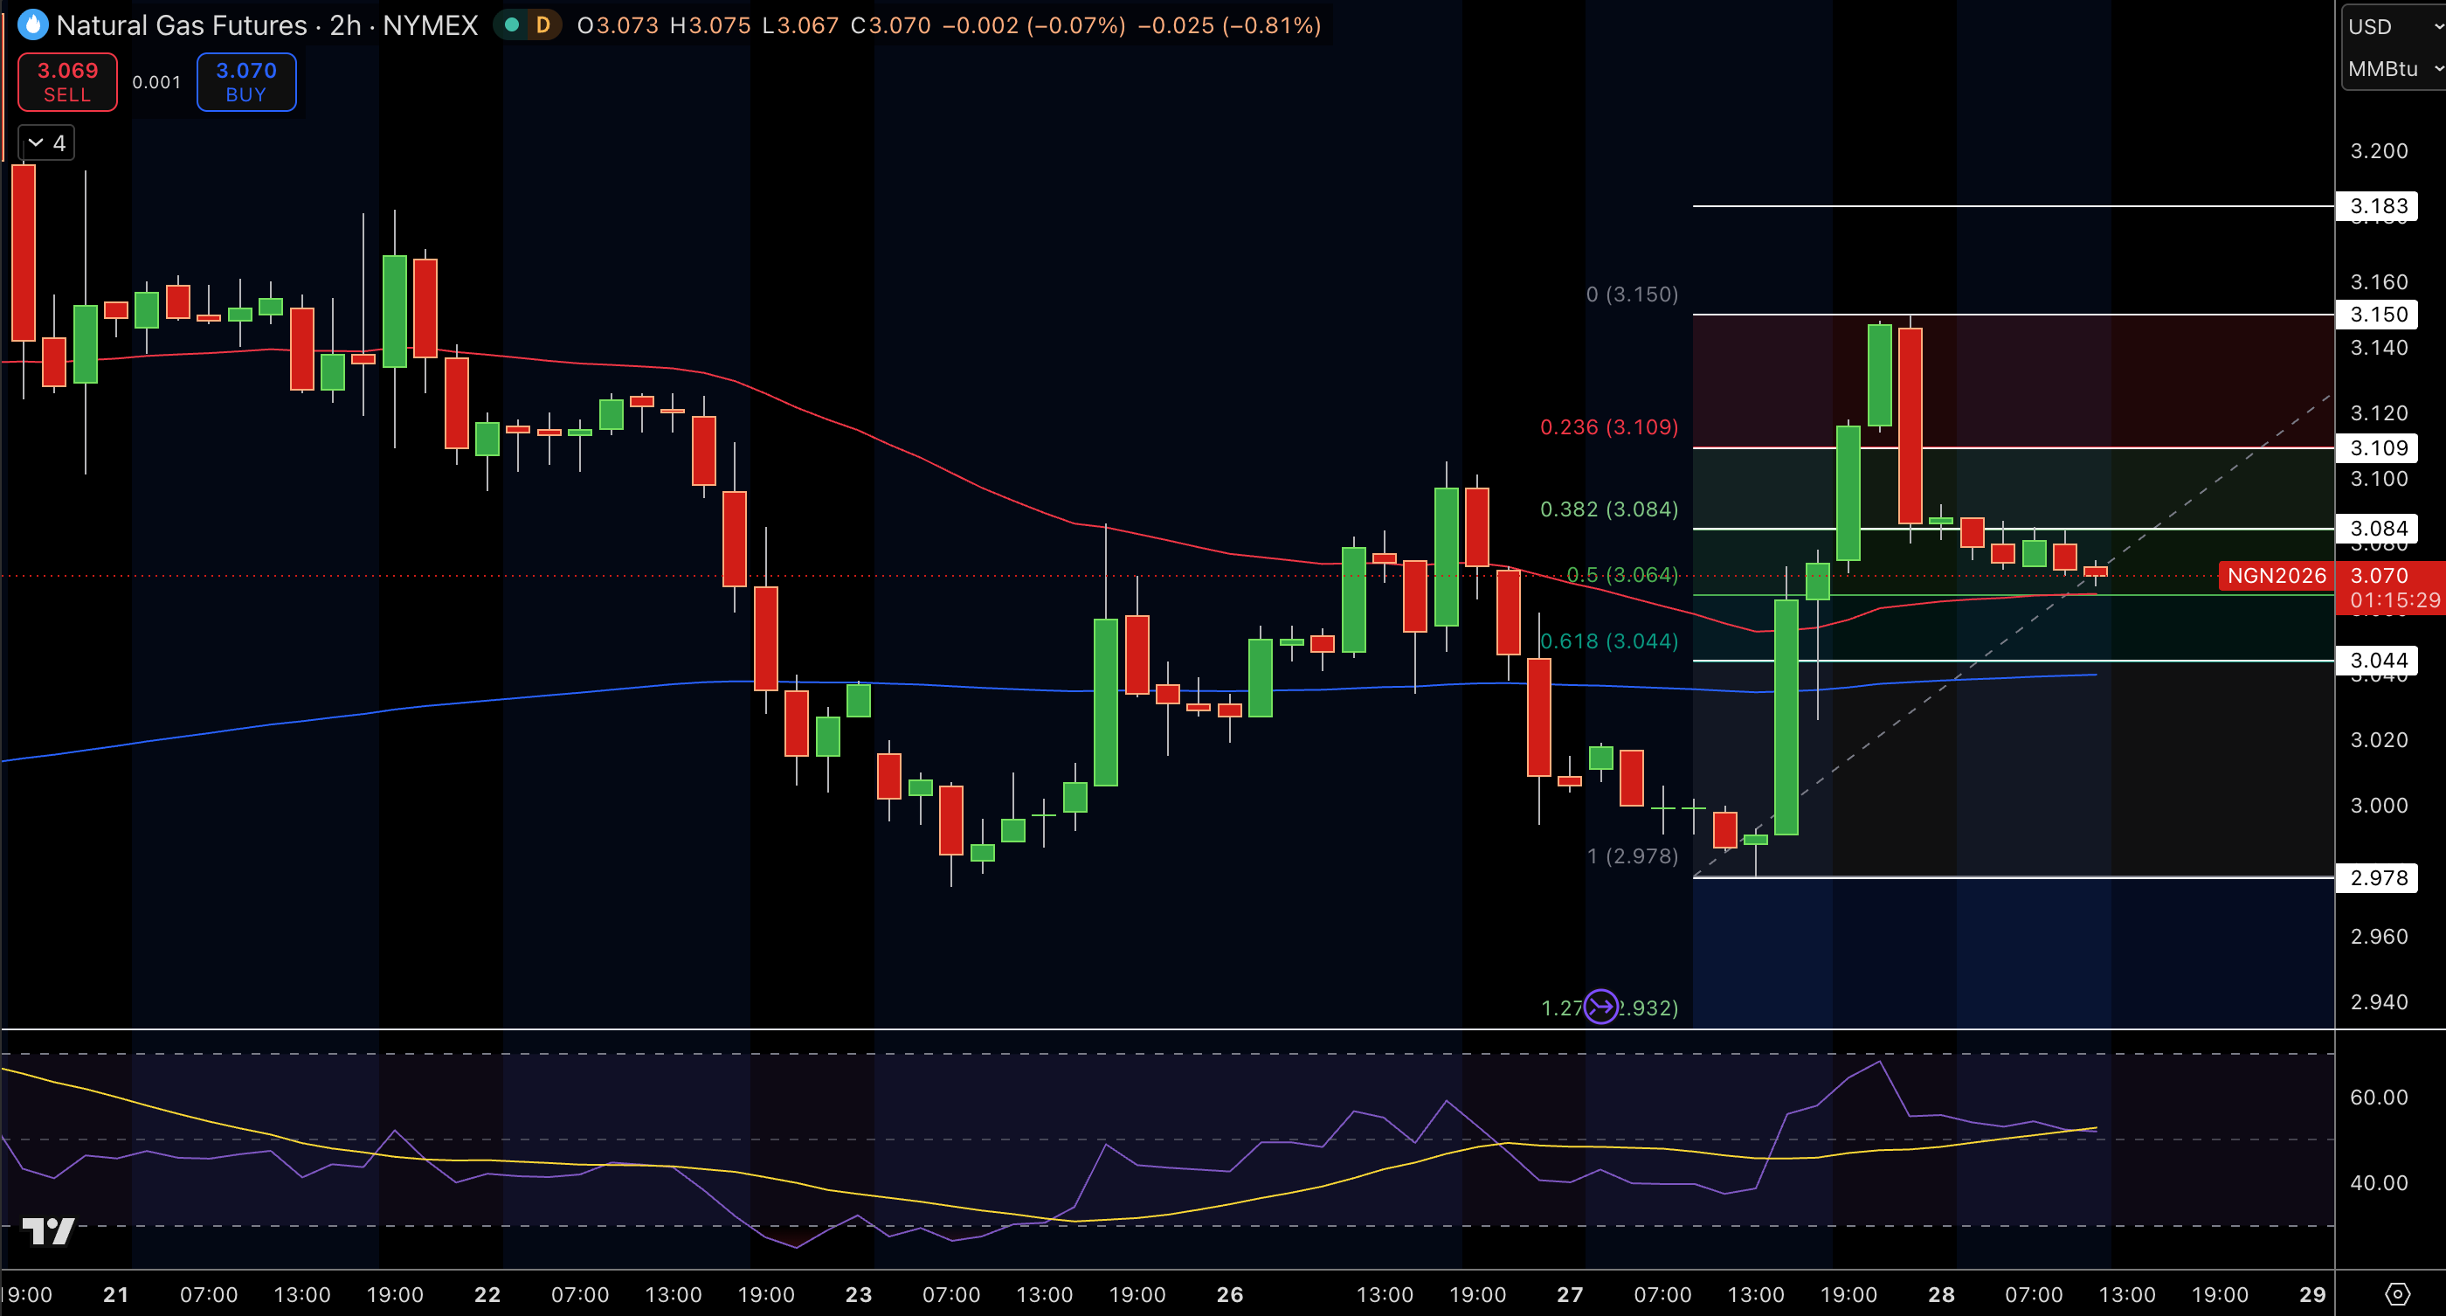The height and width of the screenshot is (1316, 2446).
Task: Click the natural gas flame symbol logo
Action: coord(32,24)
